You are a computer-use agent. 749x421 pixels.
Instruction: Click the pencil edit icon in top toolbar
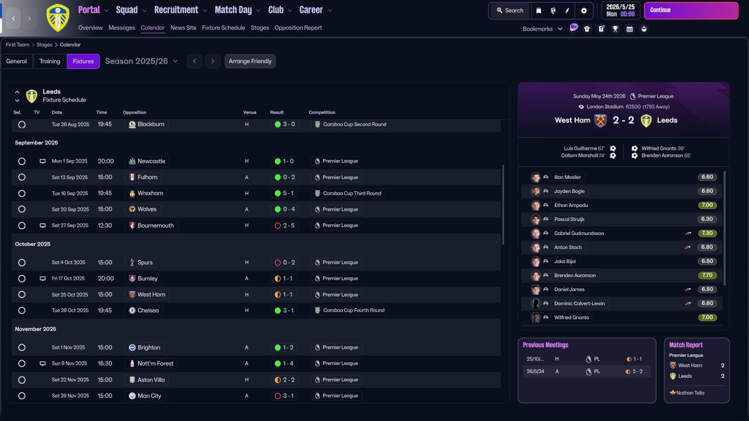(567, 11)
